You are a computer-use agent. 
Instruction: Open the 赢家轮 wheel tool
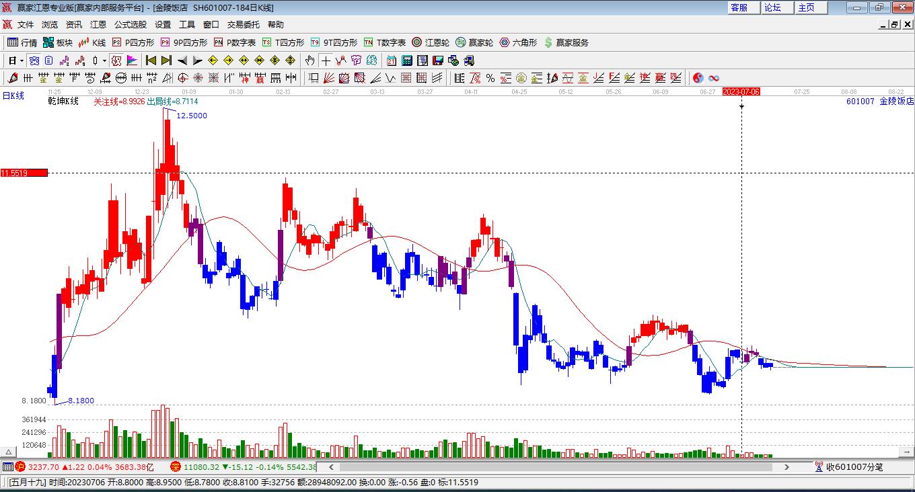click(x=474, y=42)
